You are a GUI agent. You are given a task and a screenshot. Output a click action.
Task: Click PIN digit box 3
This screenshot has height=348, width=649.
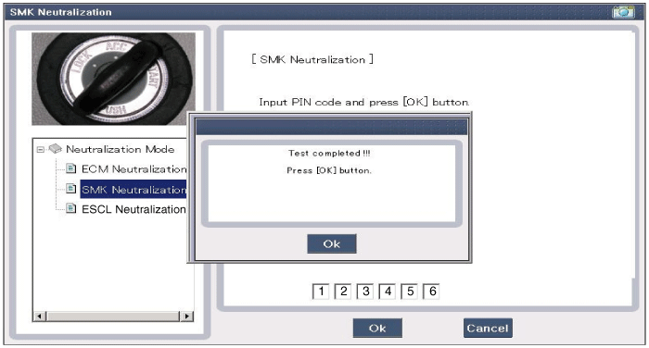coord(365,292)
